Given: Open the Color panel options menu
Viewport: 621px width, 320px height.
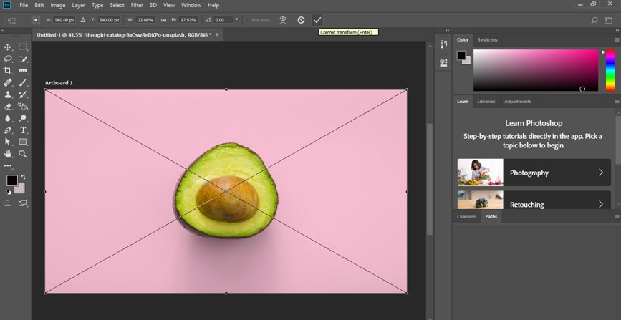Looking at the screenshot, I should 616,40.
